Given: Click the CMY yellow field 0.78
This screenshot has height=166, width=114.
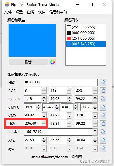Looking at the screenshot, I should click(84, 115).
